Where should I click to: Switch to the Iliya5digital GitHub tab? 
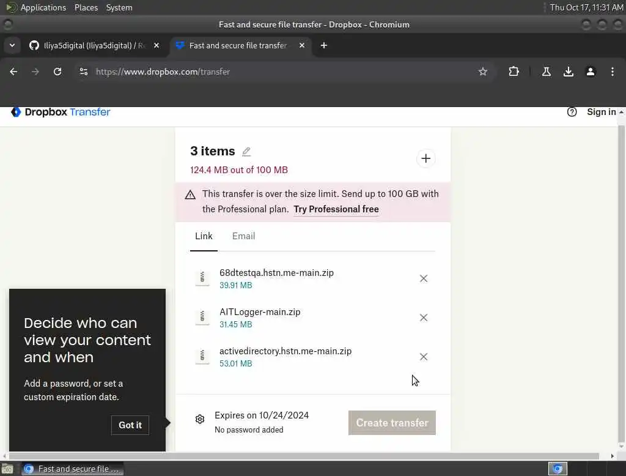tap(94, 45)
